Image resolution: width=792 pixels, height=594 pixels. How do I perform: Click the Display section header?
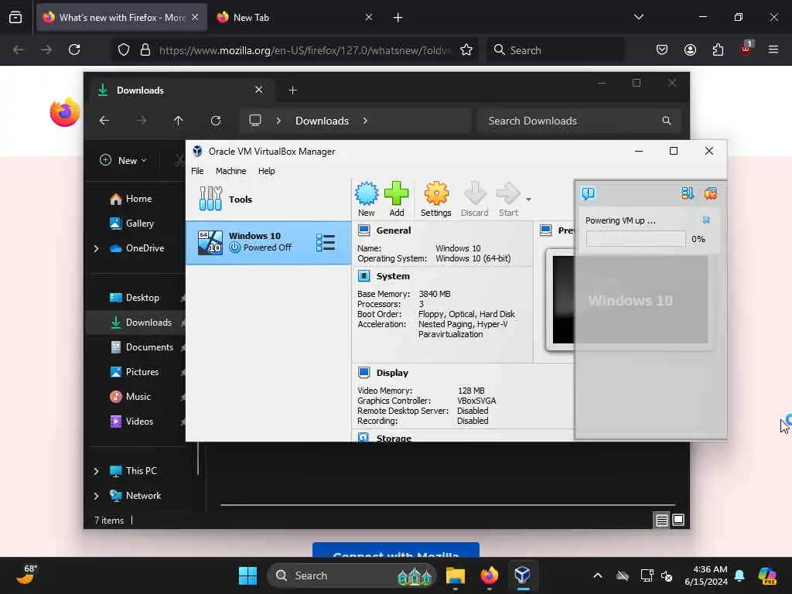point(392,373)
